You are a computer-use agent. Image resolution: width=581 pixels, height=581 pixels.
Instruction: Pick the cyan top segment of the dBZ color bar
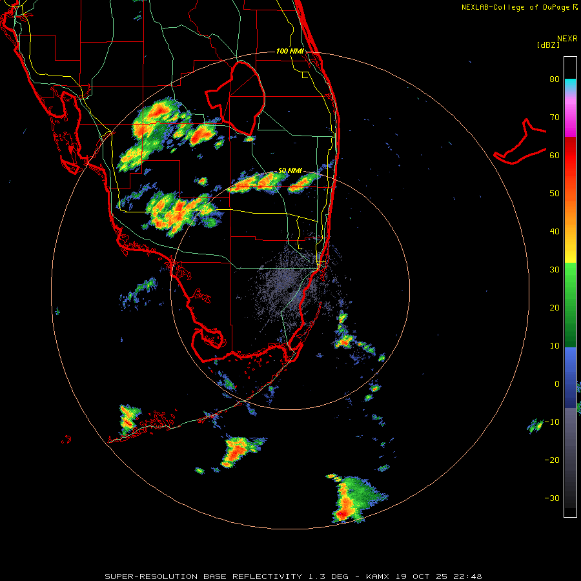(x=570, y=84)
